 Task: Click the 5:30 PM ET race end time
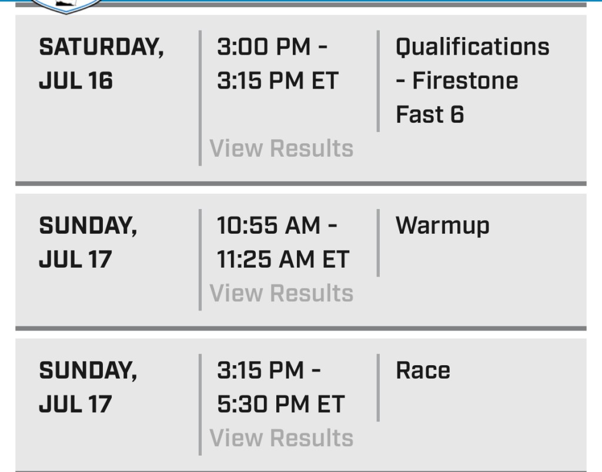[280, 404]
